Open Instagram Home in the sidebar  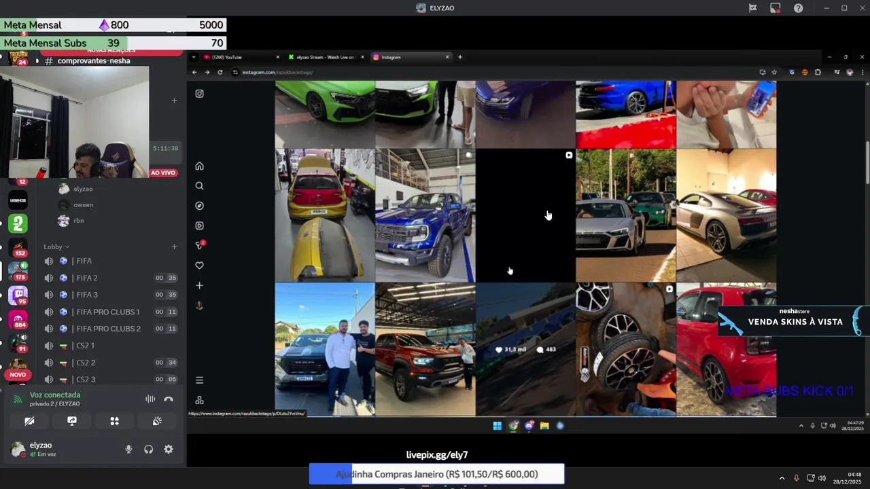pyautogui.click(x=199, y=166)
